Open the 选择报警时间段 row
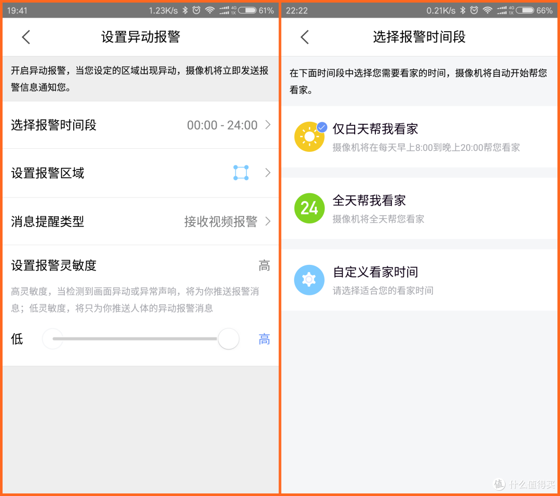Viewport: 560px width, 496px height. (x=141, y=125)
